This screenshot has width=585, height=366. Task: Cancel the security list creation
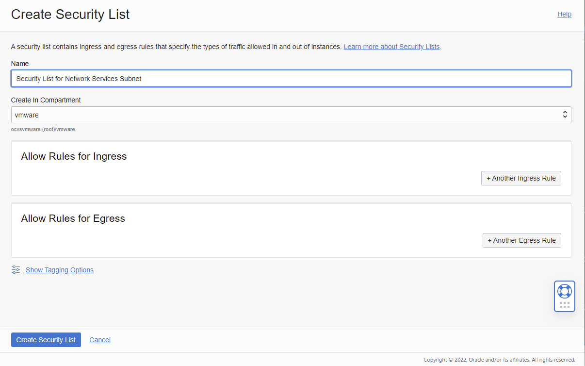100,340
